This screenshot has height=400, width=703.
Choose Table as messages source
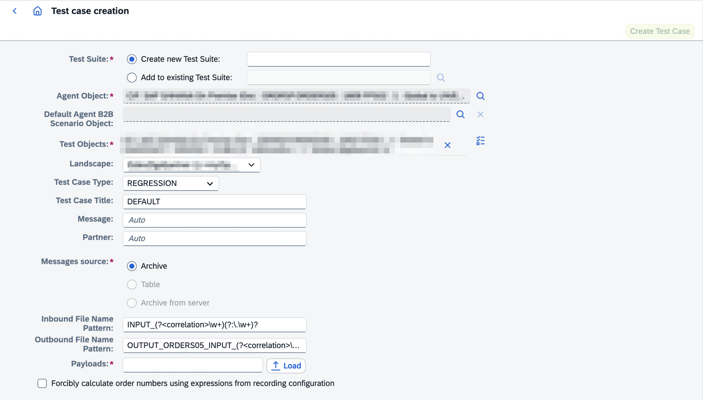pos(132,284)
